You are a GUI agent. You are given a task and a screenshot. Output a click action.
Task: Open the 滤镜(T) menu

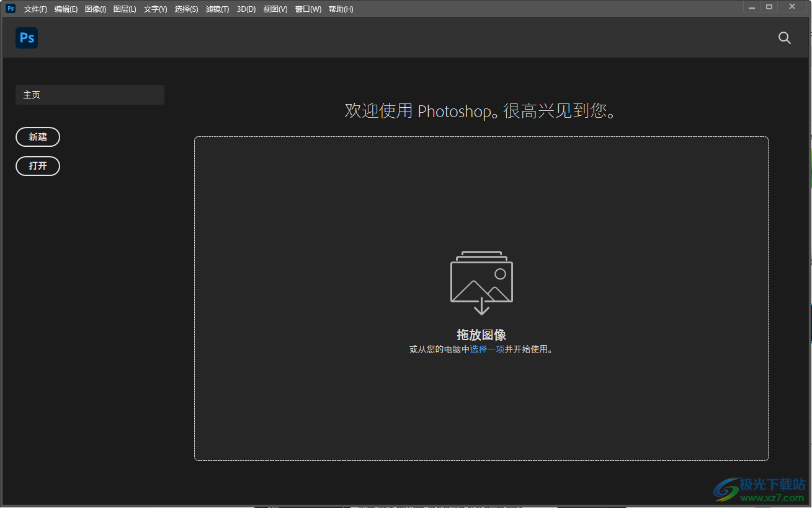pos(217,9)
